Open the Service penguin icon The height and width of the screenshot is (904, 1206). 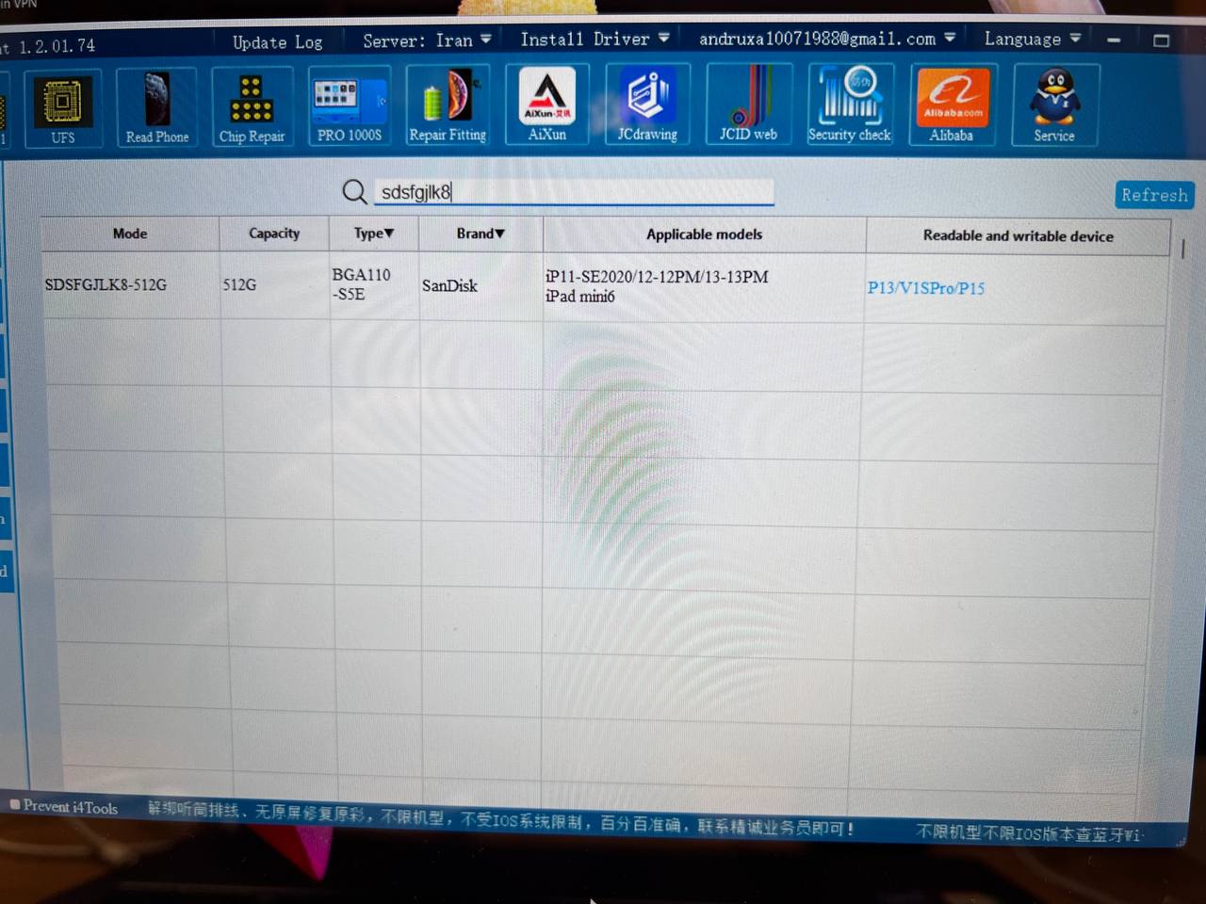[x=1055, y=105]
